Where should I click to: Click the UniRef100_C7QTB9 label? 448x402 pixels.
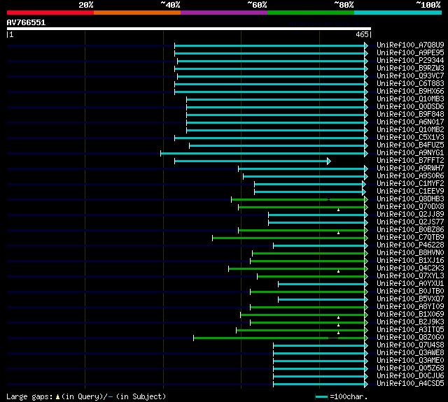[x=410, y=238]
